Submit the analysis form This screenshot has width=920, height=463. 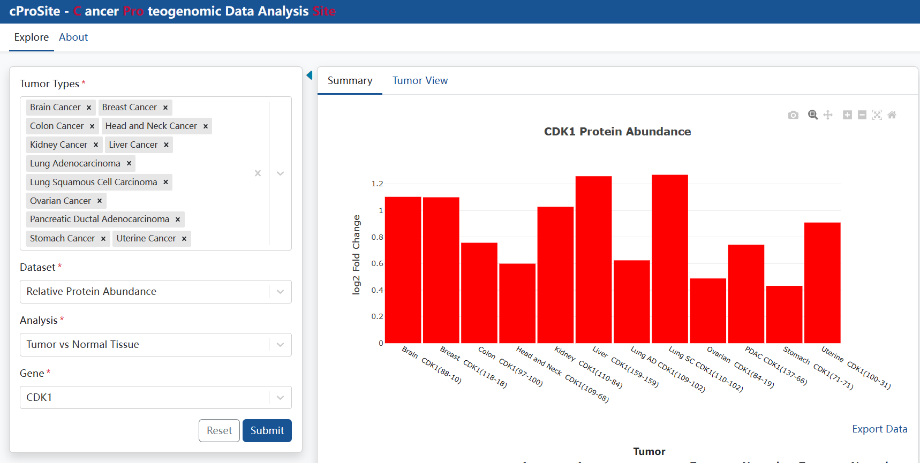(267, 431)
